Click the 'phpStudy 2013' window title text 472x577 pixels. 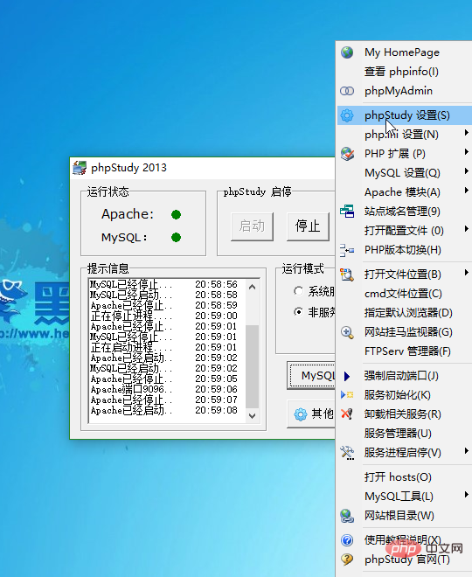(128, 168)
